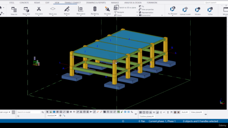Viewport: 228px width, 128px height.
Task: Toggle the scissors-like Select cuts switch
Action: 81,112
